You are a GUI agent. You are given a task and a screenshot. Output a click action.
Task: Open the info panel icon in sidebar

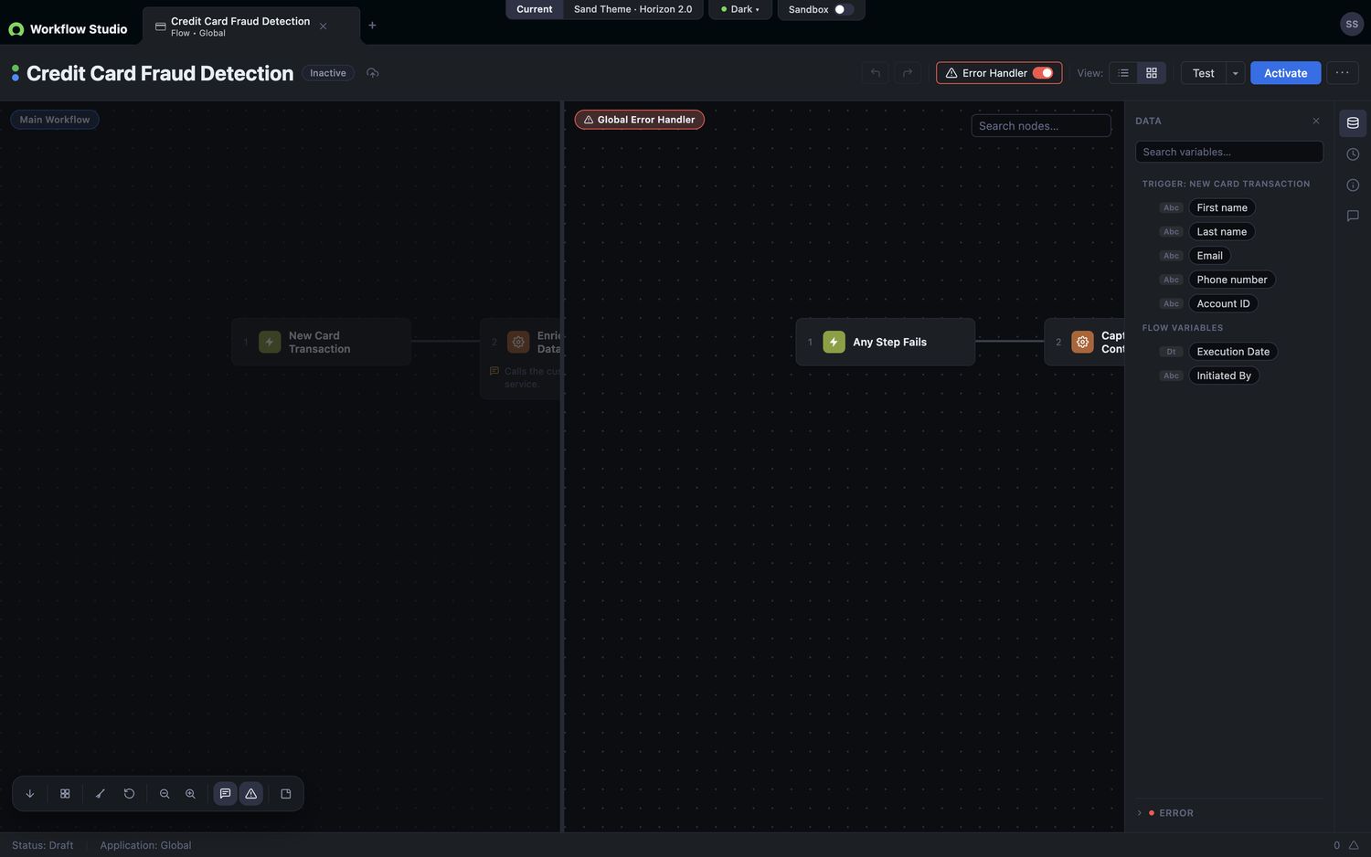click(x=1353, y=185)
